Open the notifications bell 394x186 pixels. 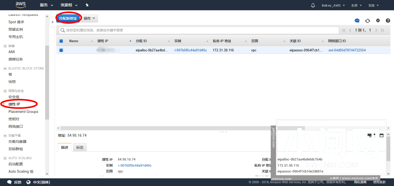click(x=313, y=5)
